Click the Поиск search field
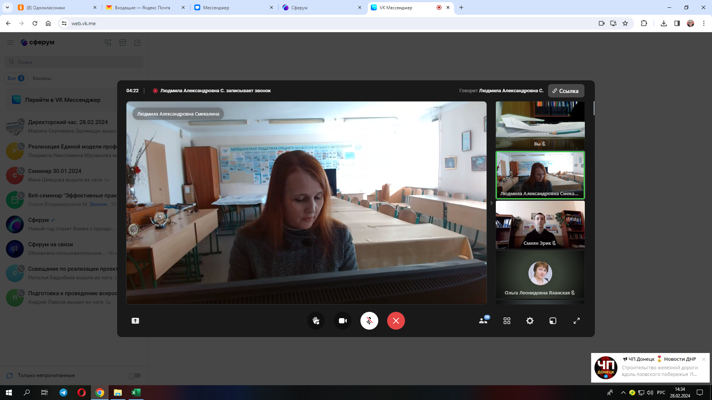 coord(74,62)
